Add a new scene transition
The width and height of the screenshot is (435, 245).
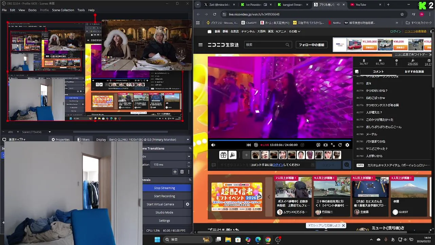(175, 172)
